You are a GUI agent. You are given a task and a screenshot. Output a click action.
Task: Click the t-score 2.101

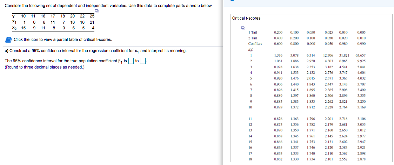point(329,159)
